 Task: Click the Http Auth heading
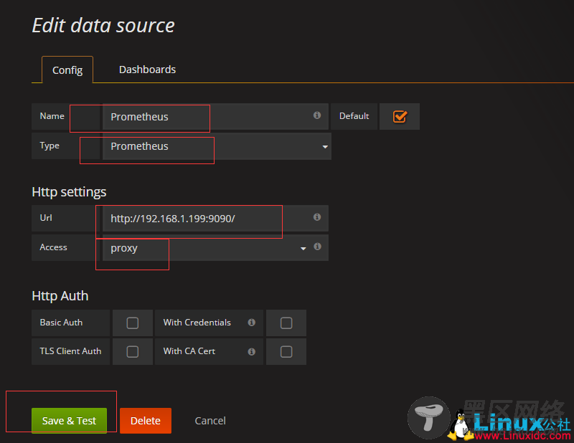pyautogui.click(x=60, y=295)
